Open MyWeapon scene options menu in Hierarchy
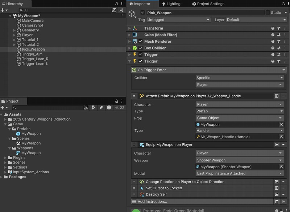The height and width of the screenshot is (212, 290). coord(122,16)
